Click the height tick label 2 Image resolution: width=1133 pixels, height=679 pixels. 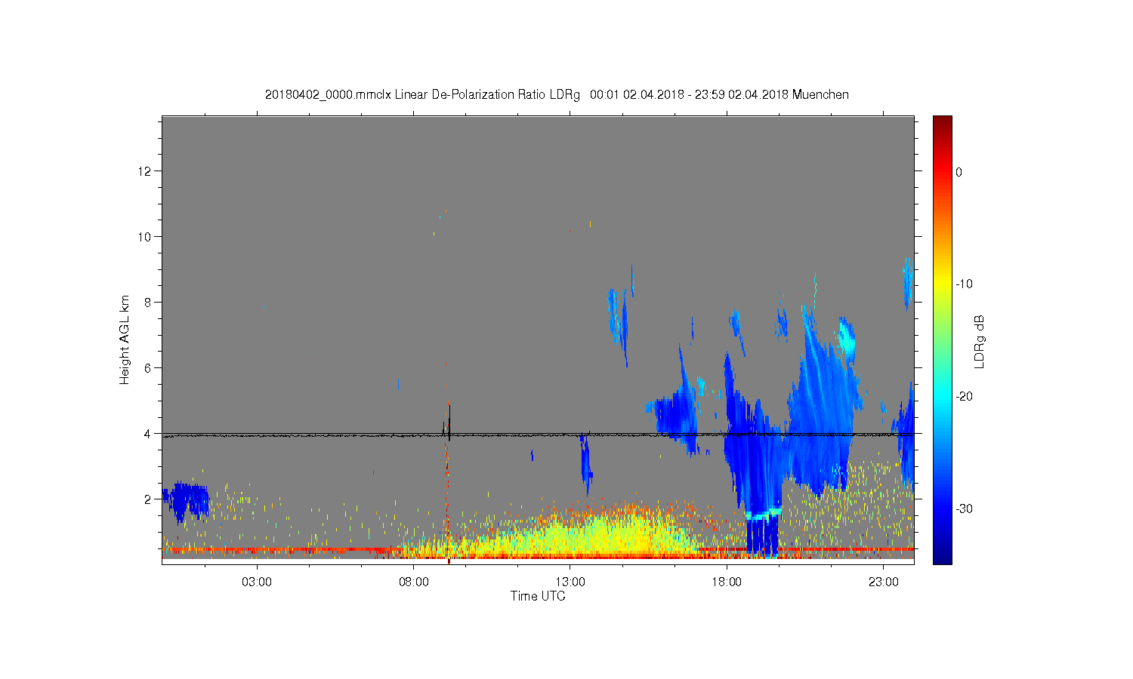coord(147,499)
